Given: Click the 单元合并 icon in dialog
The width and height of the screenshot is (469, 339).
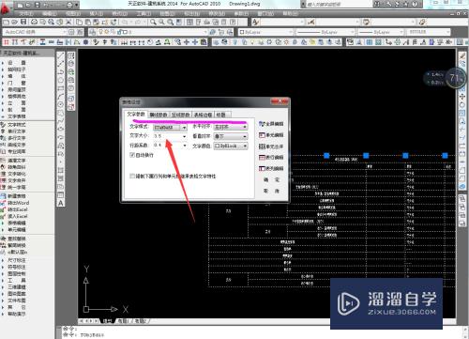Looking at the screenshot, I should (262, 146).
